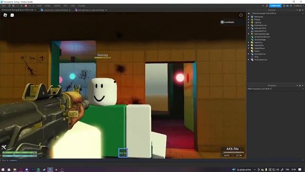
Task: Select the Chat icon in Explorer
Action: tap(252, 57)
